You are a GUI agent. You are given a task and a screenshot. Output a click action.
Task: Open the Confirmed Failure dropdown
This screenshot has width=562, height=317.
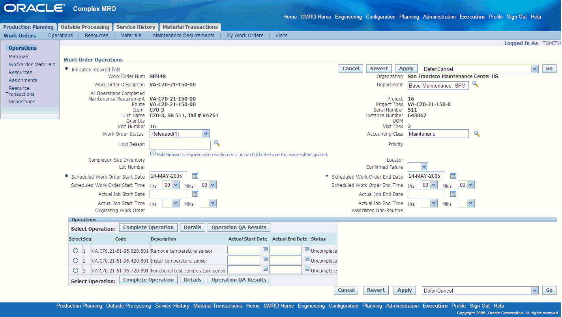(418, 167)
